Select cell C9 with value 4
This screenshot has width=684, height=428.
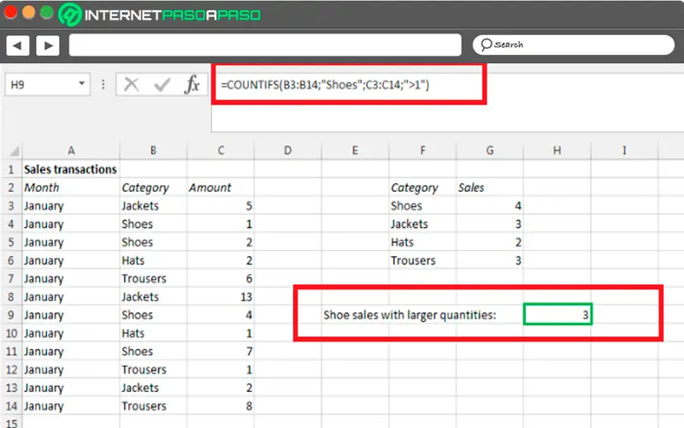point(221,315)
